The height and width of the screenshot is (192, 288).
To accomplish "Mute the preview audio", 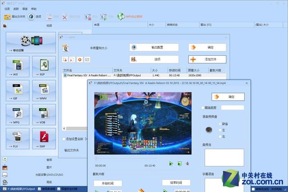I will (x=188, y=163).
